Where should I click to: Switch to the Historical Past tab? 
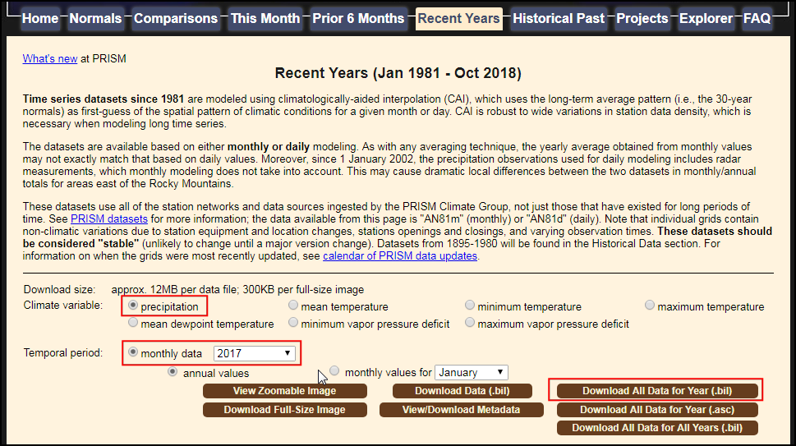[559, 18]
